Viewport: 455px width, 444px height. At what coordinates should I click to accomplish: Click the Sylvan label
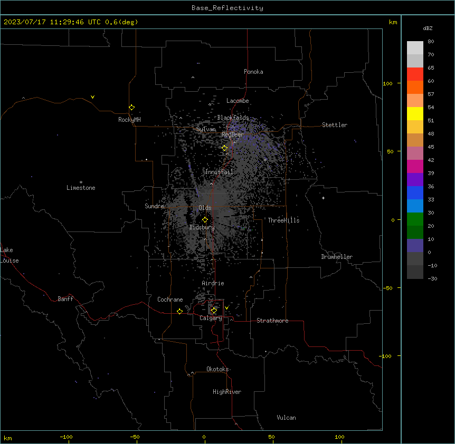pyautogui.click(x=206, y=129)
